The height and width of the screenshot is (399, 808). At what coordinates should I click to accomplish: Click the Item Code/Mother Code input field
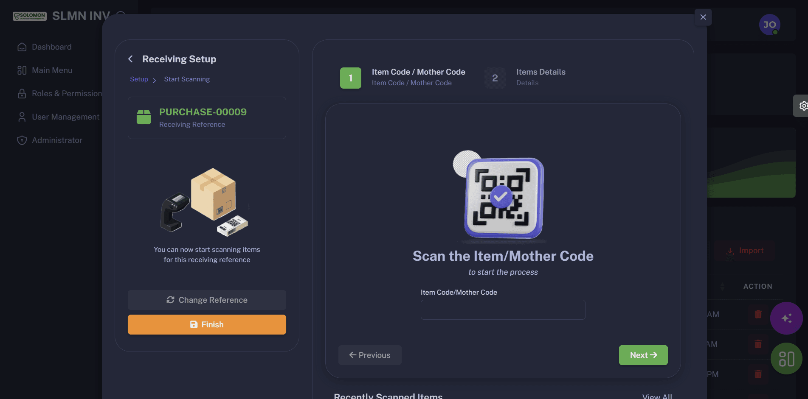pyautogui.click(x=503, y=310)
